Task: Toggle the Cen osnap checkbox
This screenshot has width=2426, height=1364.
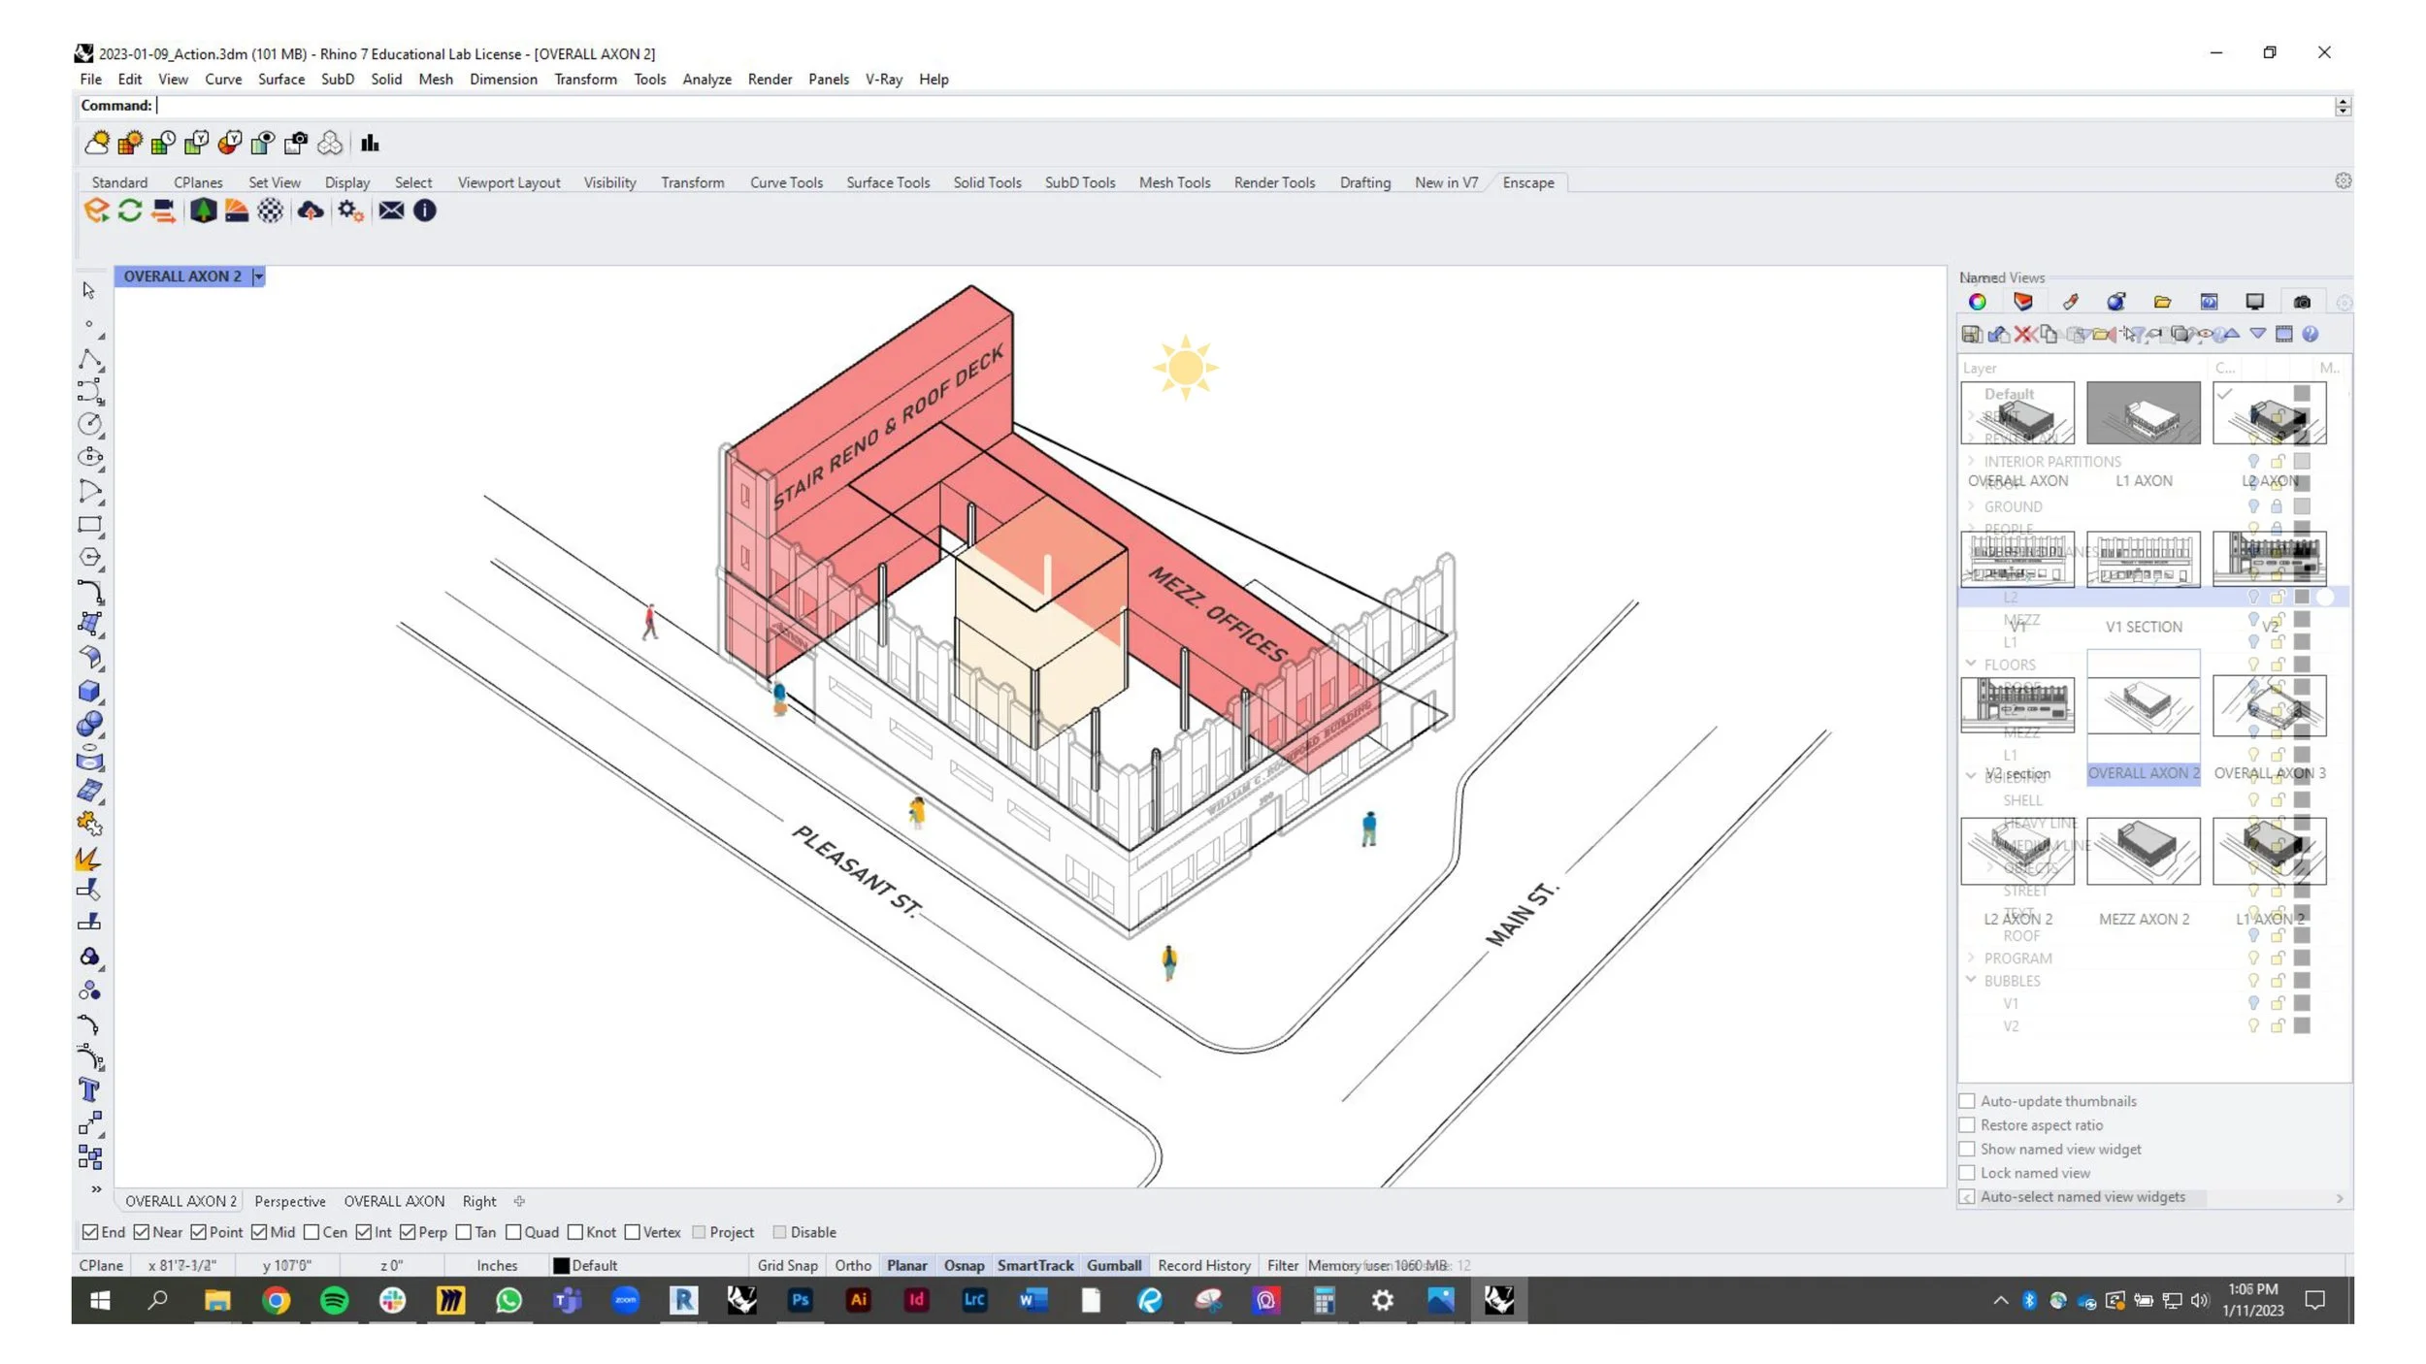Action: [x=311, y=1232]
